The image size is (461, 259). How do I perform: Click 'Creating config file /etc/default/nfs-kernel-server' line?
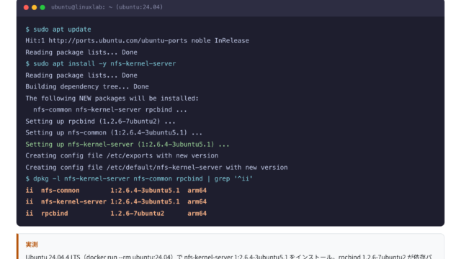156,168
